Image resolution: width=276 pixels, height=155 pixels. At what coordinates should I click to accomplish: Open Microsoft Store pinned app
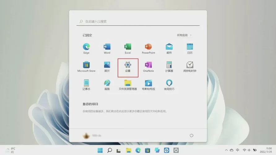tap(86, 67)
